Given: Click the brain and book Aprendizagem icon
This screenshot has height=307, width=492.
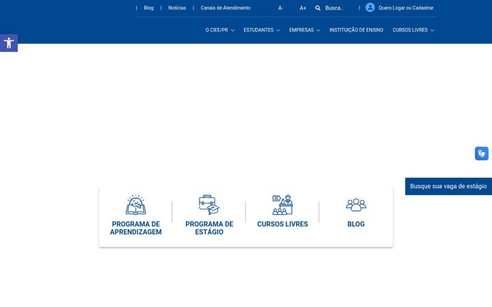Looking at the screenshot, I should click(x=136, y=205).
